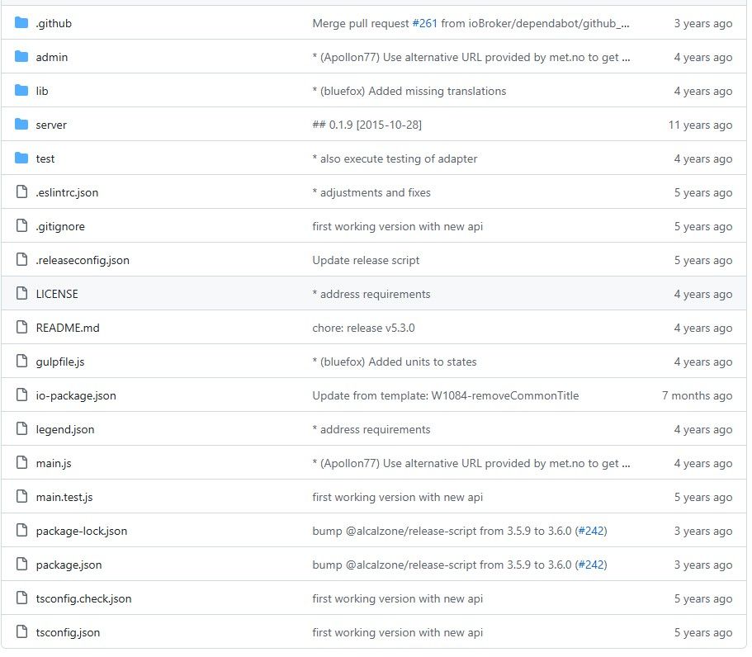
Task: Click the file icon beside main.js
Action: (x=21, y=463)
